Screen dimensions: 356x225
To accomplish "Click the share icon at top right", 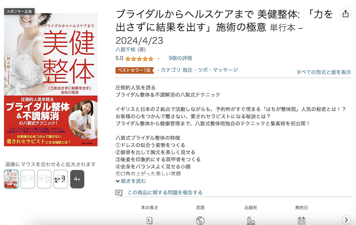I will click(x=345, y=14).
